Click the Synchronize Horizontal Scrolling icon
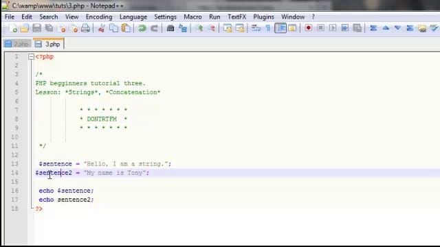The width and height of the screenshot is (440, 247). [x=240, y=28]
